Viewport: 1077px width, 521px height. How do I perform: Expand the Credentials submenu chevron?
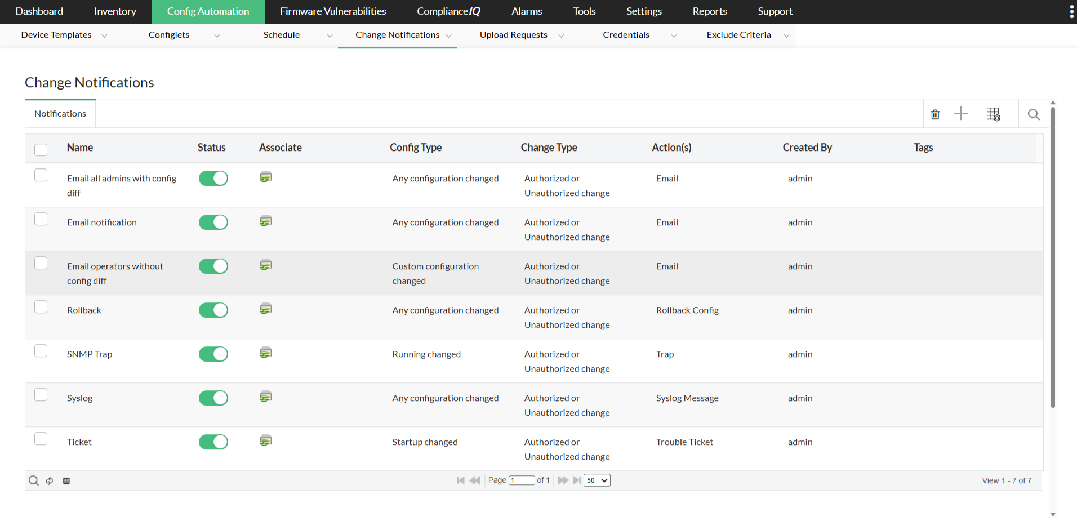point(674,35)
